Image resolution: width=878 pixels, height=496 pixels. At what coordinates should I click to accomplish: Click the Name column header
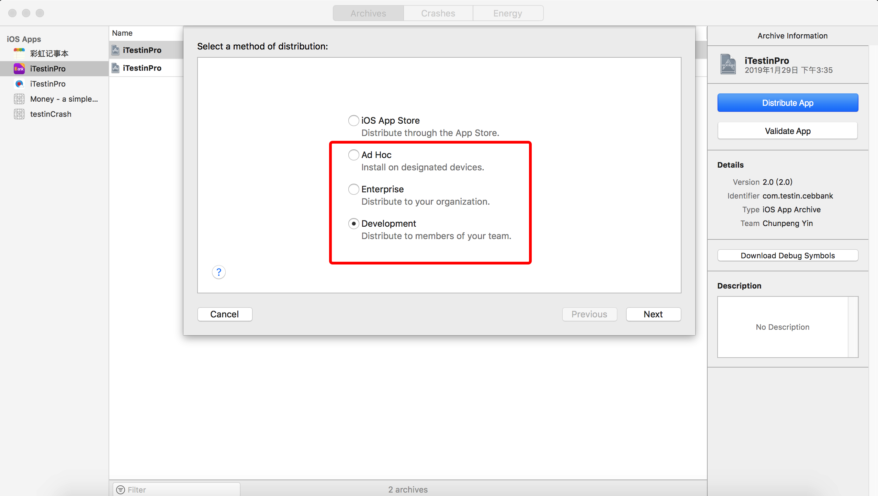click(122, 33)
